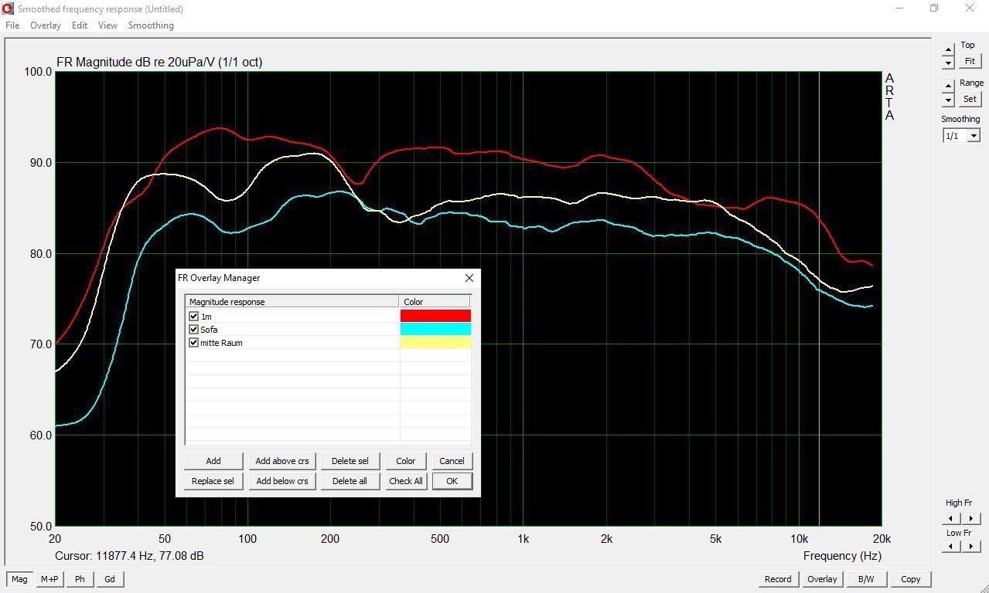Image resolution: width=989 pixels, height=593 pixels.
Task: Uncheck the 1m overlay checkbox
Action: 194,317
